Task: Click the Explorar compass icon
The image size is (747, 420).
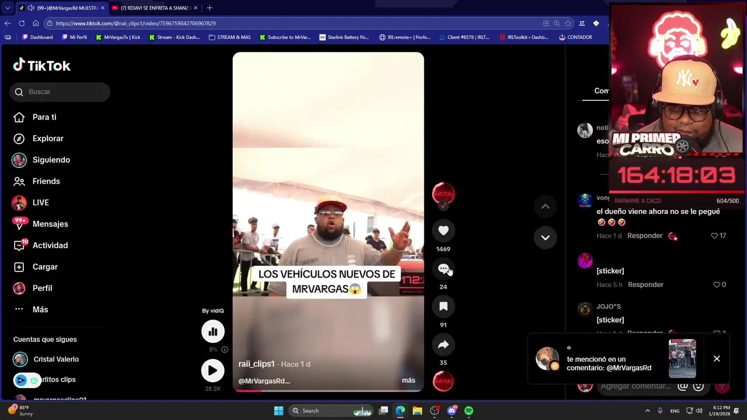Action: click(19, 139)
